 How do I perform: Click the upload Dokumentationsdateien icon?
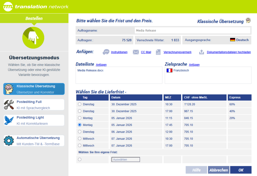click(x=202, y=52)
